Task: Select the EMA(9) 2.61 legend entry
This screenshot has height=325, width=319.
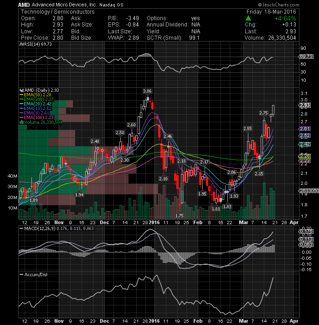Action: point(34,113)
